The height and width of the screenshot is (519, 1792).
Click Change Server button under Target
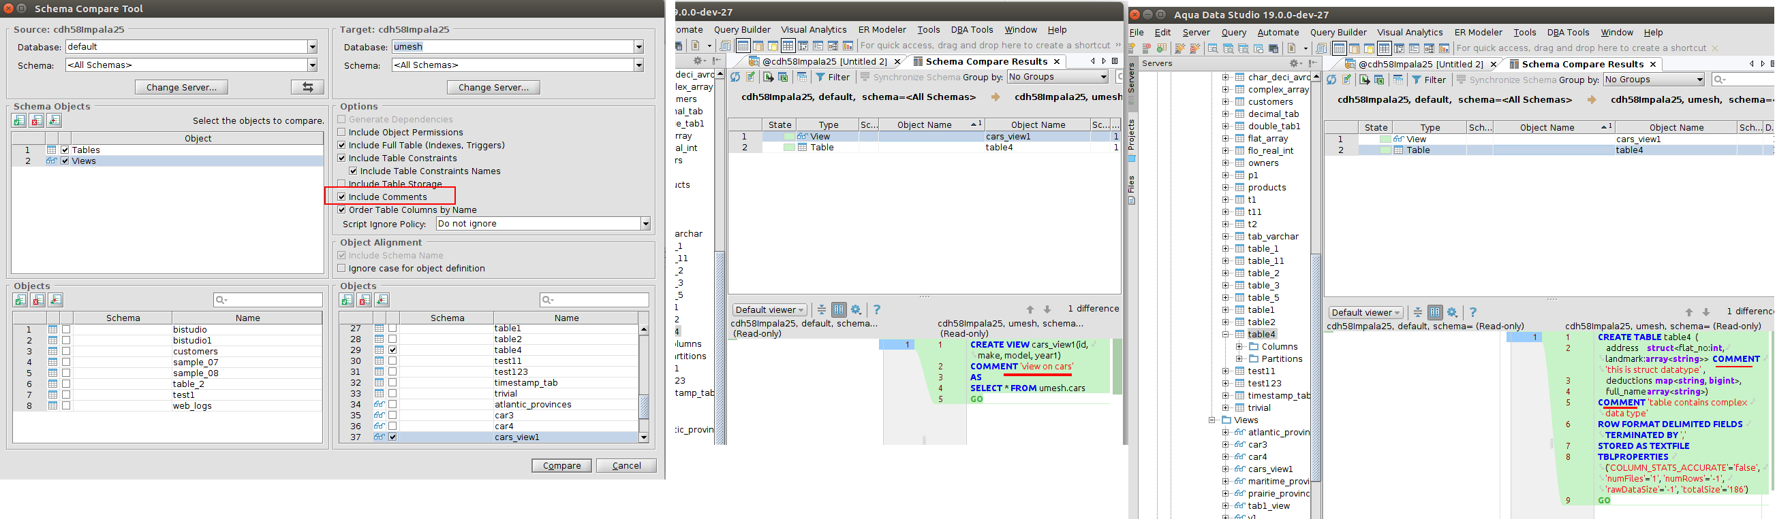click(x=493, y=87)
